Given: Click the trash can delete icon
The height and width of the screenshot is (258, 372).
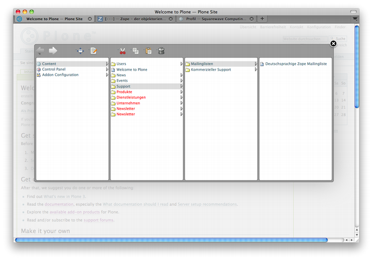Looking at the screenshot, I should point(161,51).
